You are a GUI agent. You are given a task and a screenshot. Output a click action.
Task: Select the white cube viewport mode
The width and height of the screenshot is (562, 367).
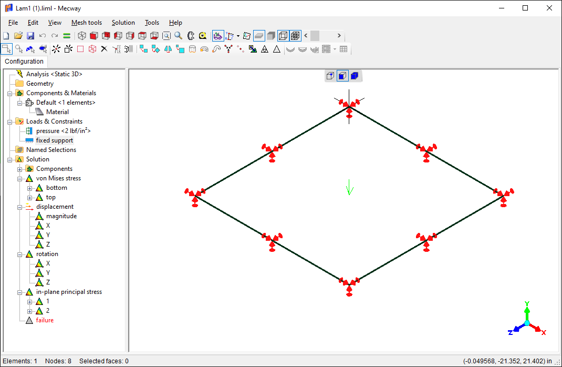click(x=330, y=76)
